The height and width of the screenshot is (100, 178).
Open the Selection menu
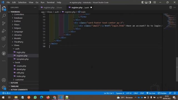pos(22,2)
